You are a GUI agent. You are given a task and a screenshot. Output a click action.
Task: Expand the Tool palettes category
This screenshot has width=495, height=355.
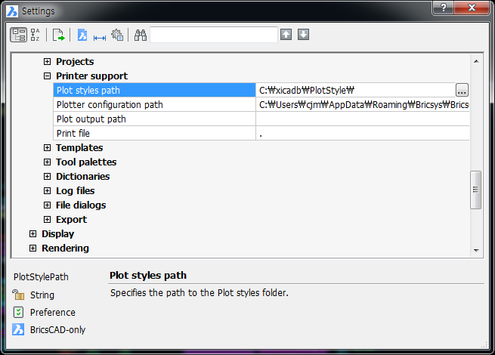(47, 162)
